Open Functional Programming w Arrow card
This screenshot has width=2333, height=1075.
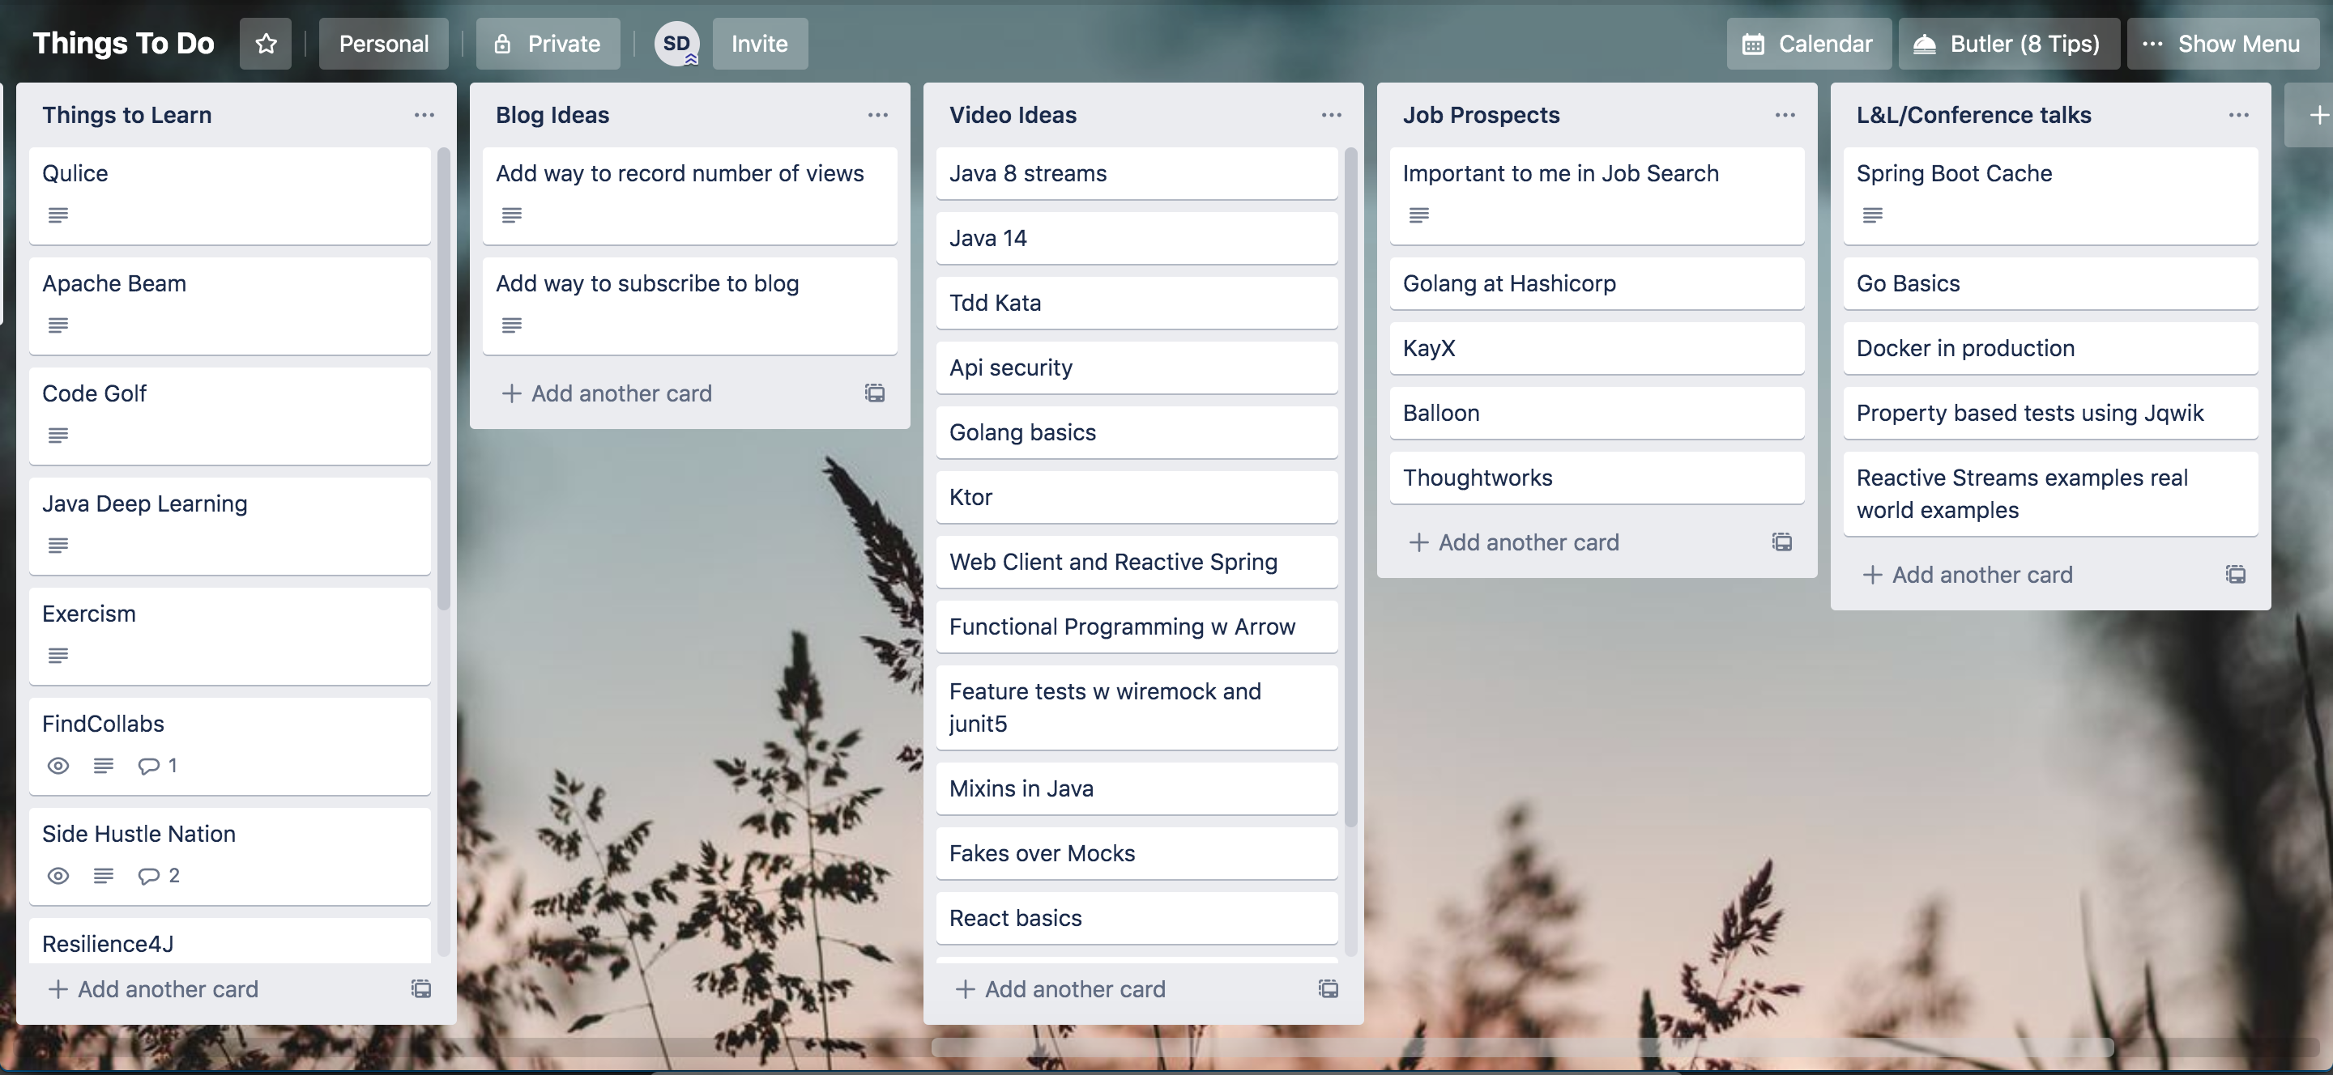click(1137, 627)
